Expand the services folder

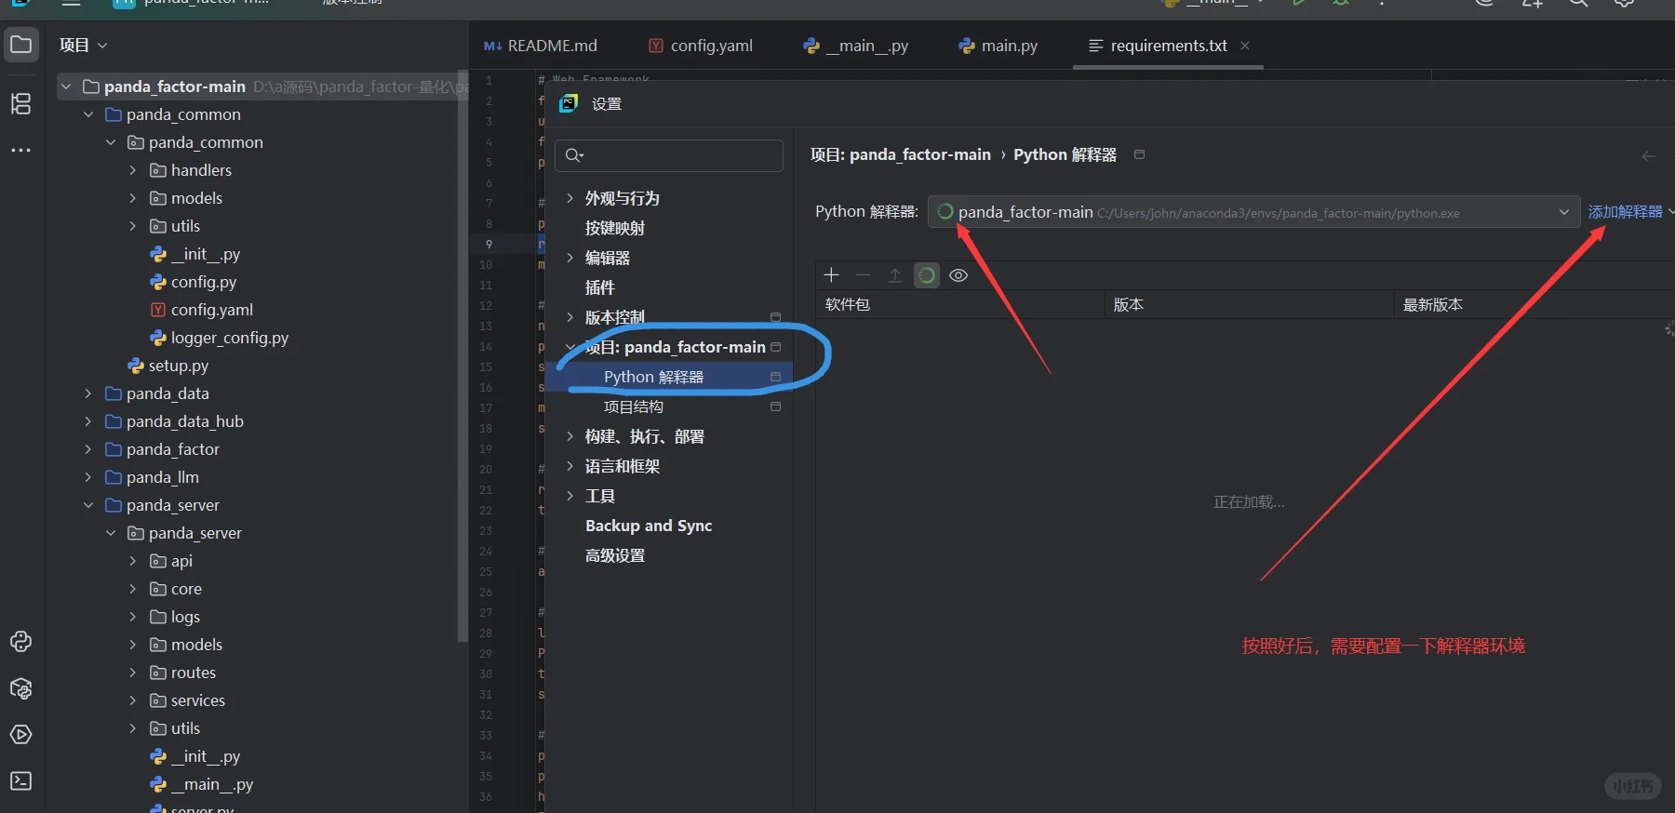click(x=133, y=700)
